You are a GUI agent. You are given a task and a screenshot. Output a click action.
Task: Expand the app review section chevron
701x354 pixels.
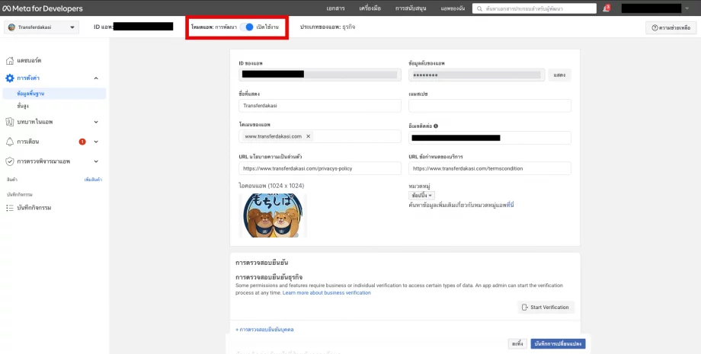(96, 161)
